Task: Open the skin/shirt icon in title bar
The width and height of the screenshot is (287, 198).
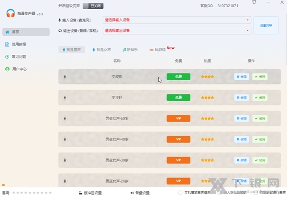Action: [x=254, y=2]
